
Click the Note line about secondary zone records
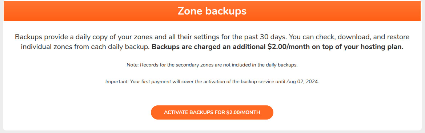pyautogui.click(x=212, y=65)
